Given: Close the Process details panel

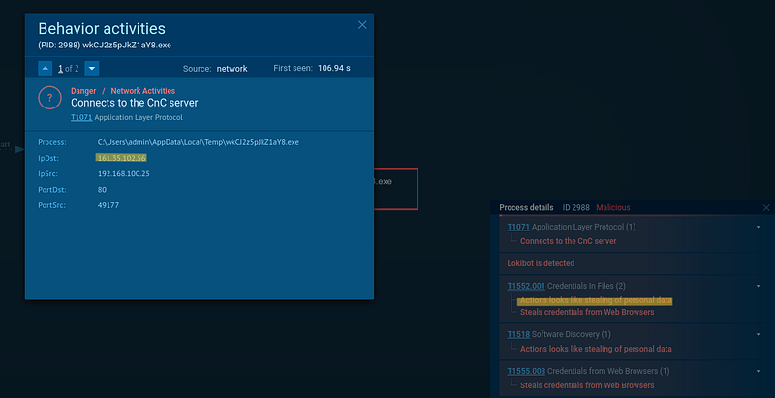Looking at the screenshot, I should click(766, 207).
